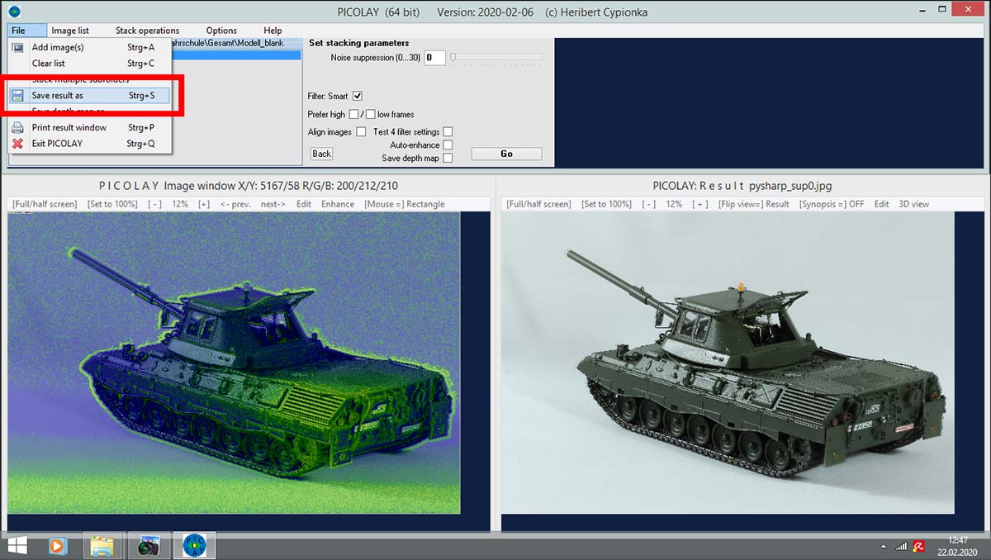Open File Explorer from the taskbar

pyautogui.click(x=102, y=545)
